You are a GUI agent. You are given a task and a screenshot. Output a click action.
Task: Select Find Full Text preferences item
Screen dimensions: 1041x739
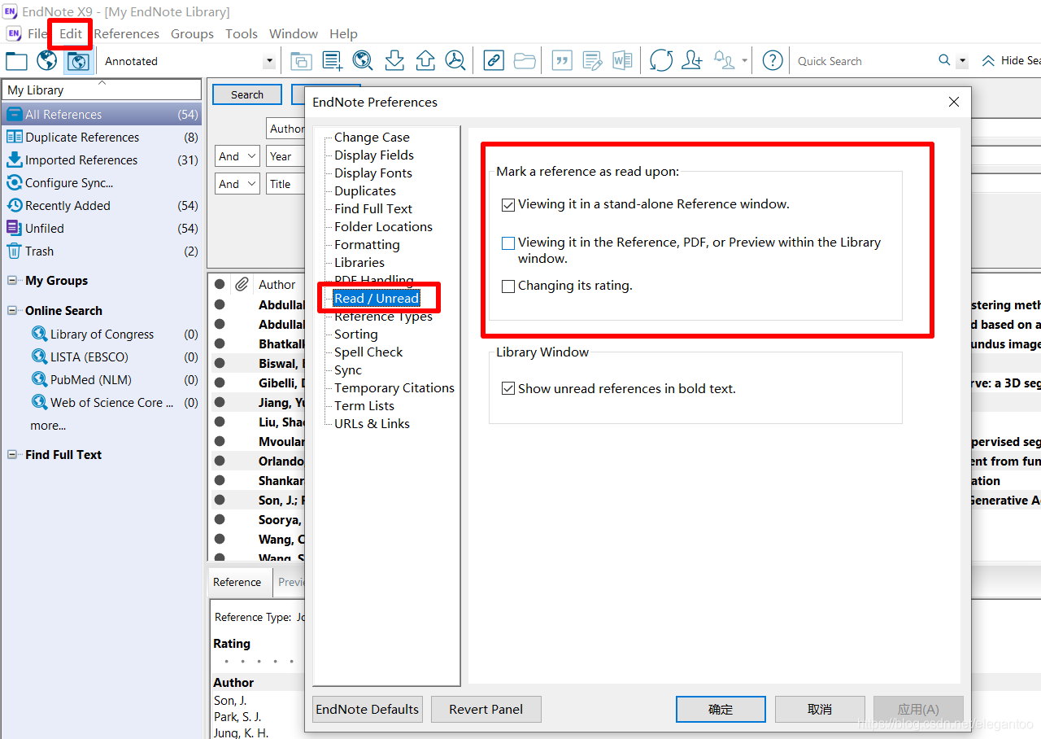[373, 208]
